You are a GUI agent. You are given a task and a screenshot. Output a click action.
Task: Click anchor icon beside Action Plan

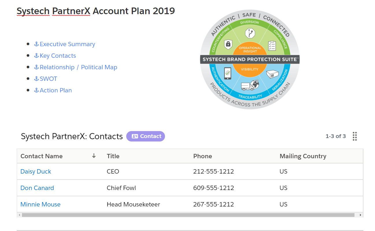(36, 90)
